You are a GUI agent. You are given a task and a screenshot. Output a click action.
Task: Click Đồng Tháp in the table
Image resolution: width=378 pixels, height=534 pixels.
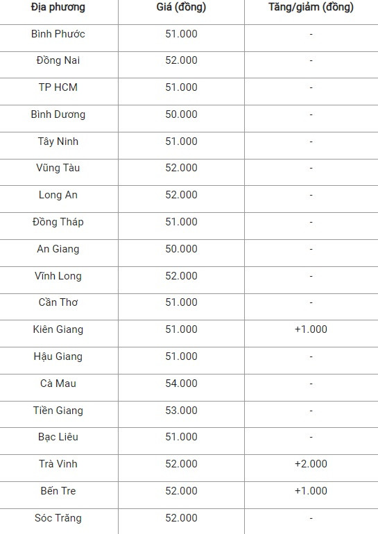click(x=58, y=222)
